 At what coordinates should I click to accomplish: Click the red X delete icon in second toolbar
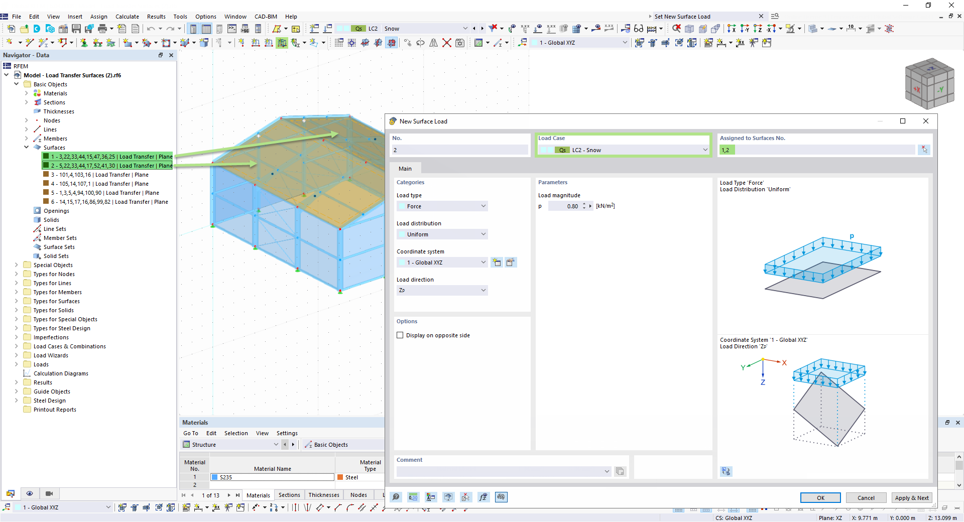(x=447, y=43)
